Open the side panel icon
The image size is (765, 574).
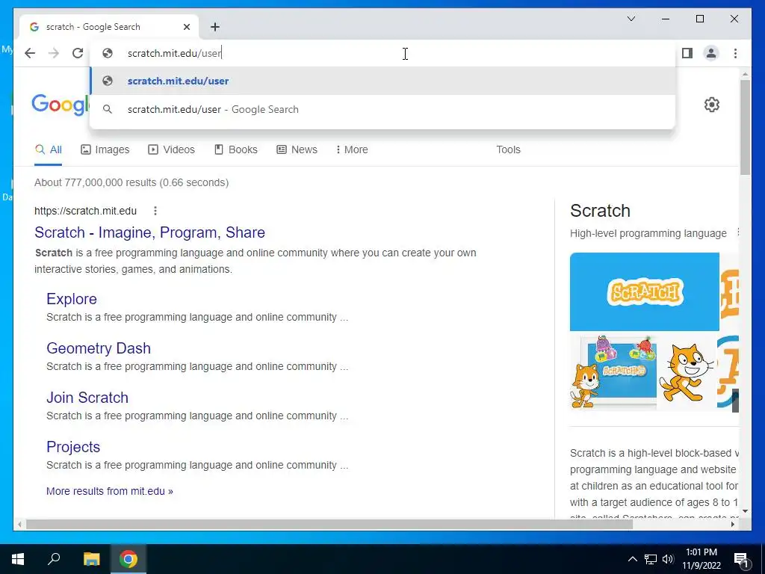pyautogui.click(x=687, y=53)
